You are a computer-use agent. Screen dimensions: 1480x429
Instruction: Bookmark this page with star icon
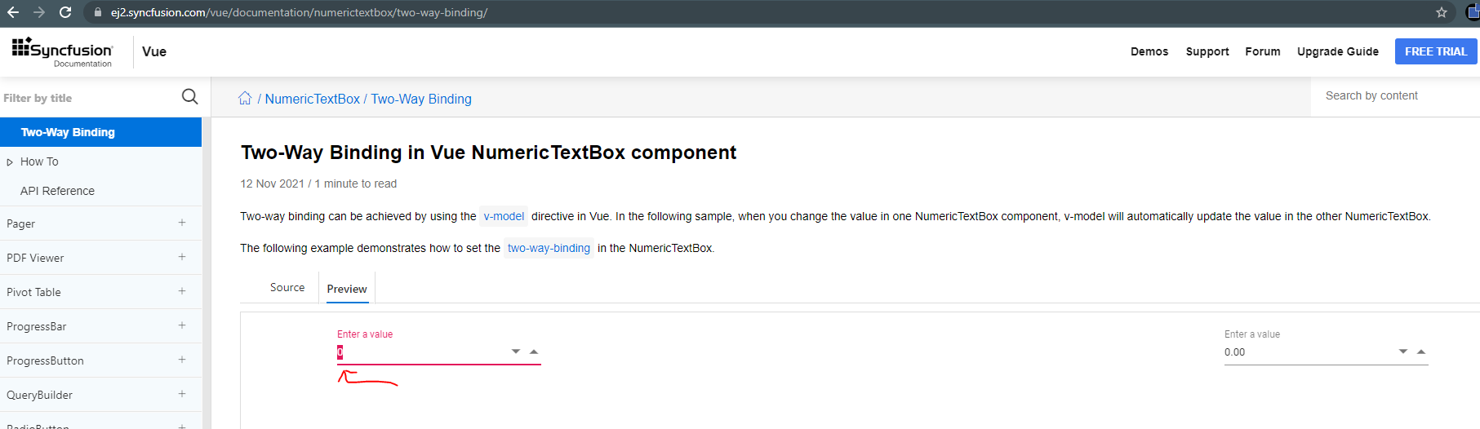(1442, 12)
